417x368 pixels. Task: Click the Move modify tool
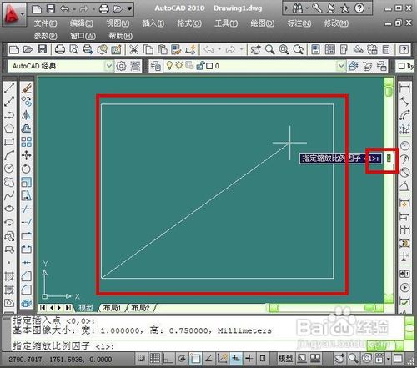27,155
